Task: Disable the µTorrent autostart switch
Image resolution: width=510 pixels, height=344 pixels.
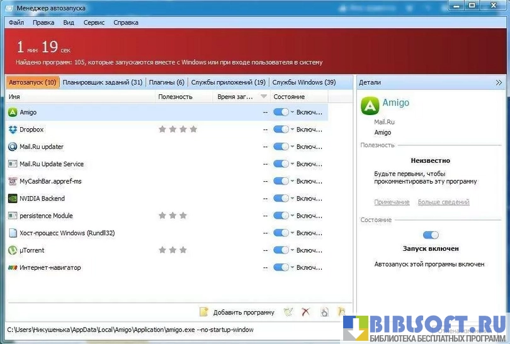Action: tap(281, 250)
